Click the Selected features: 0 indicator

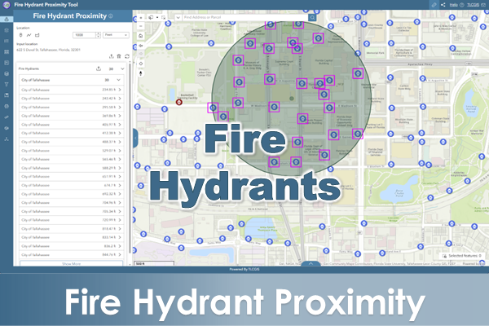(x=462, y=256)
